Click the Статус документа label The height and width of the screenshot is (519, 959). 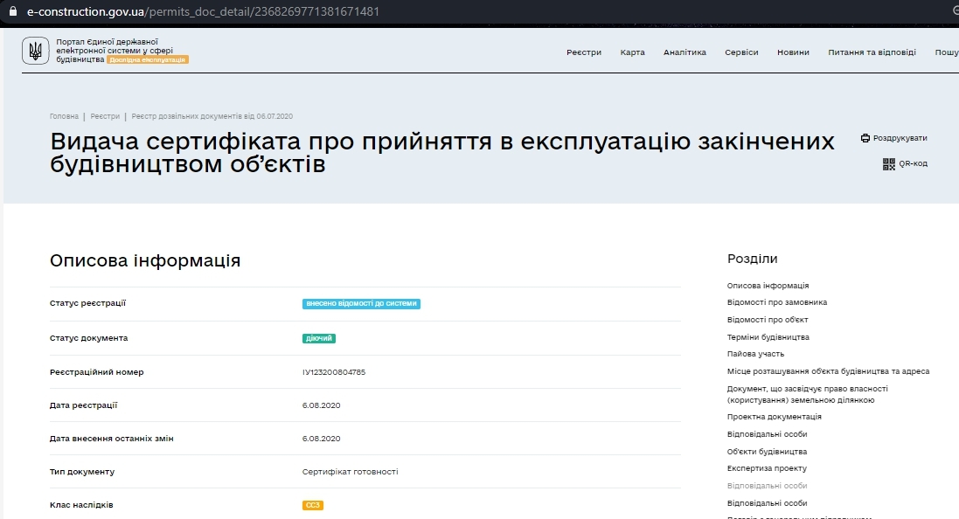coord(88,338)
